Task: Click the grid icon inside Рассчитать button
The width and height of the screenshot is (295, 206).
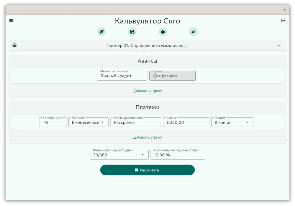Action: (136, 170)
